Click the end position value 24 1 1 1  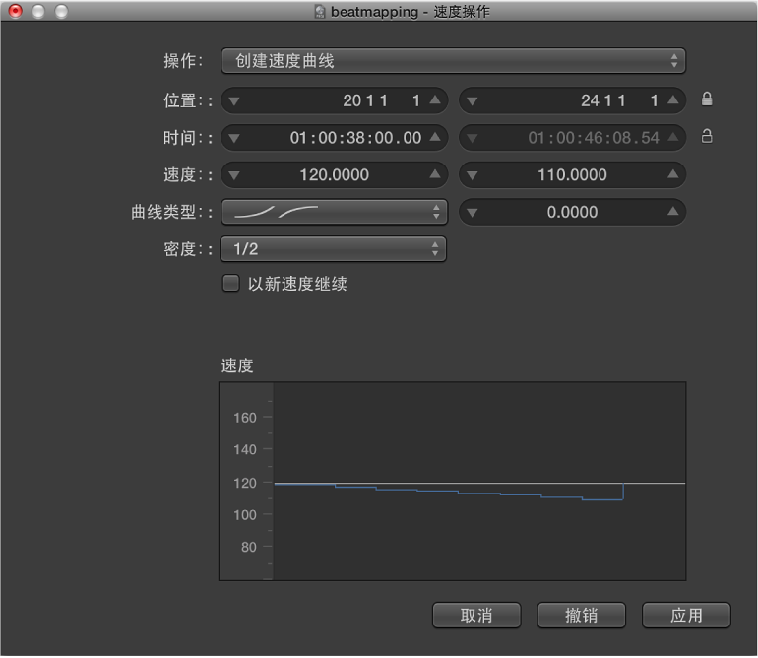click(619, 100)
